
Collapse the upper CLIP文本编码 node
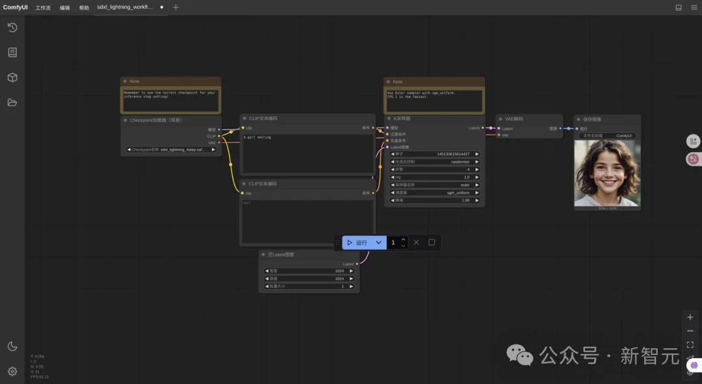[244, 118]
